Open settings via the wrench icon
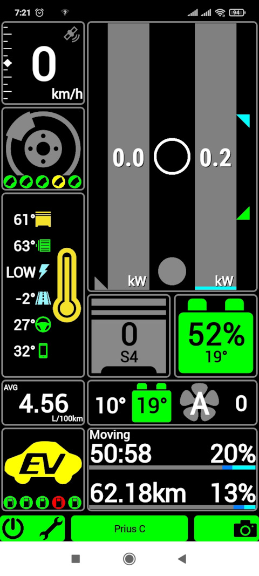Image resolution: width=259 pixels, height=576 pixels. click(x=51, y=528)
